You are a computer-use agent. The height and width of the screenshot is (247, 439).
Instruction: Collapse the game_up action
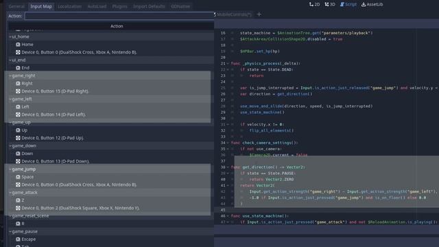(x=10, y=122)
